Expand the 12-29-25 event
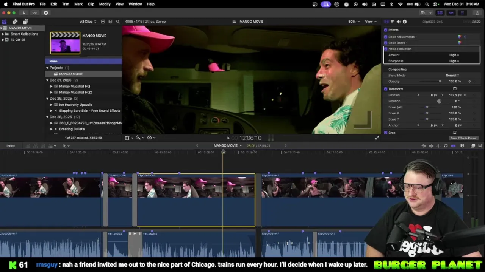The height and width of the screenshot is (272, 485). pyautogui.click(x=3, y=40)
